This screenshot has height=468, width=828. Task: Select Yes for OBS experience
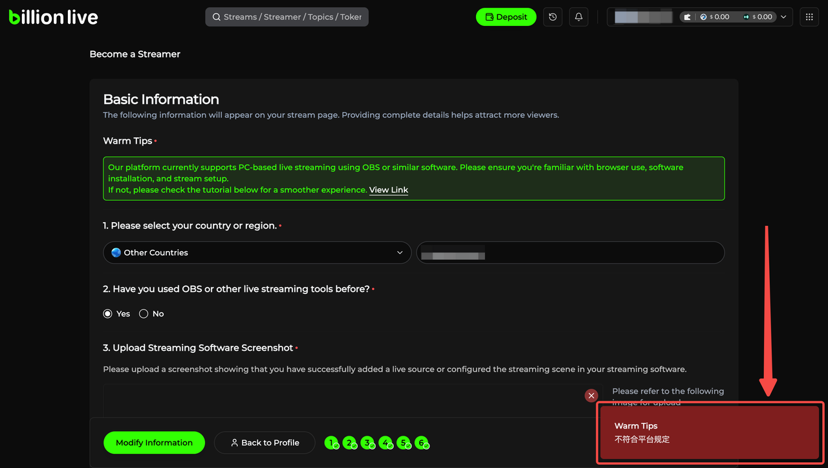pyautogui.click(x=108, y=314)
